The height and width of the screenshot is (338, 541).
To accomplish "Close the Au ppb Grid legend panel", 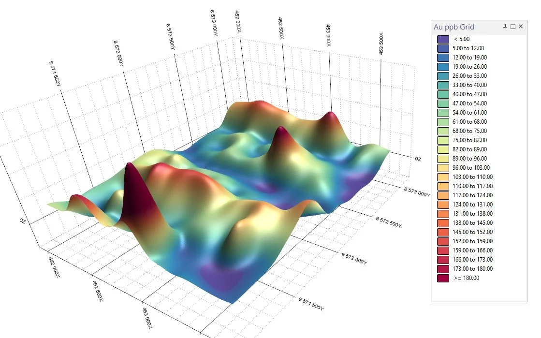I will click(x=521, y=27).
